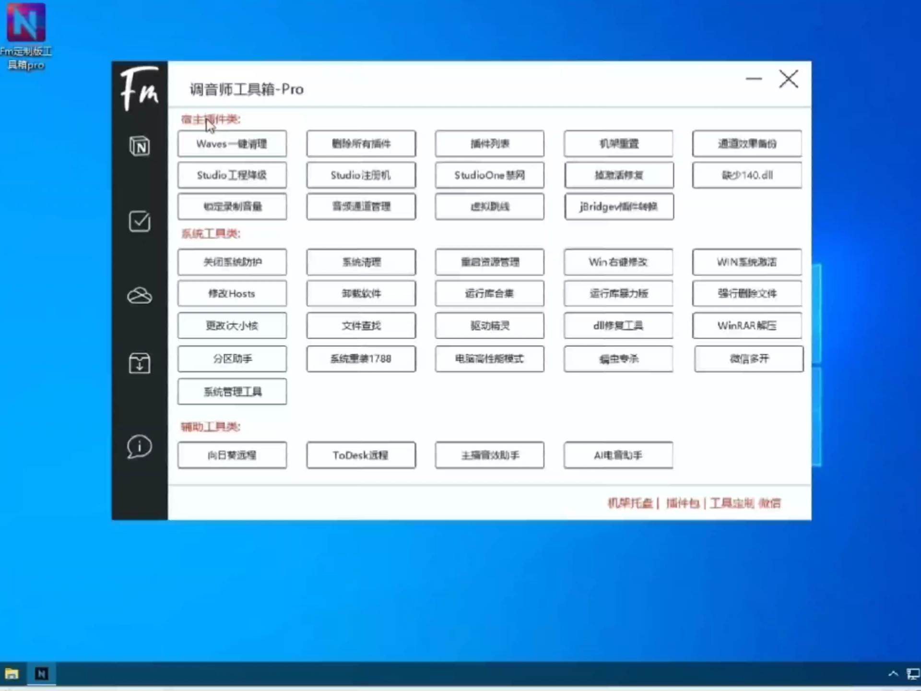
Task: Click the AI电音助手 button
Action: tap(619, 455)
